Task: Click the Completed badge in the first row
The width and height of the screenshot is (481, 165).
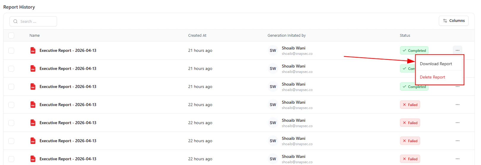Action: pos(414,51)
